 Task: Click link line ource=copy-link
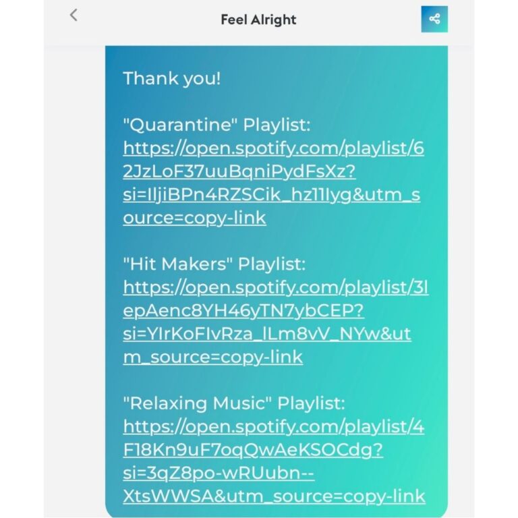[194, 218]
